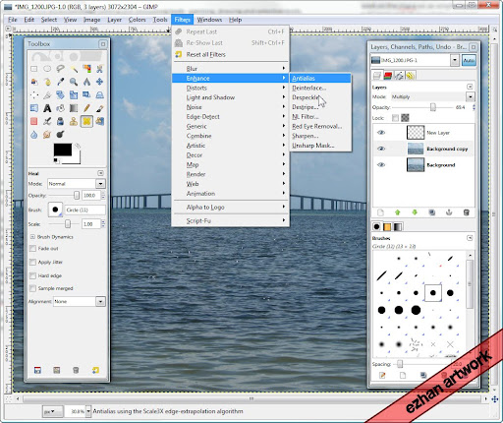Viewport: 503px width, 423px height.
Task: Select the Move tool
Action: 99,82
